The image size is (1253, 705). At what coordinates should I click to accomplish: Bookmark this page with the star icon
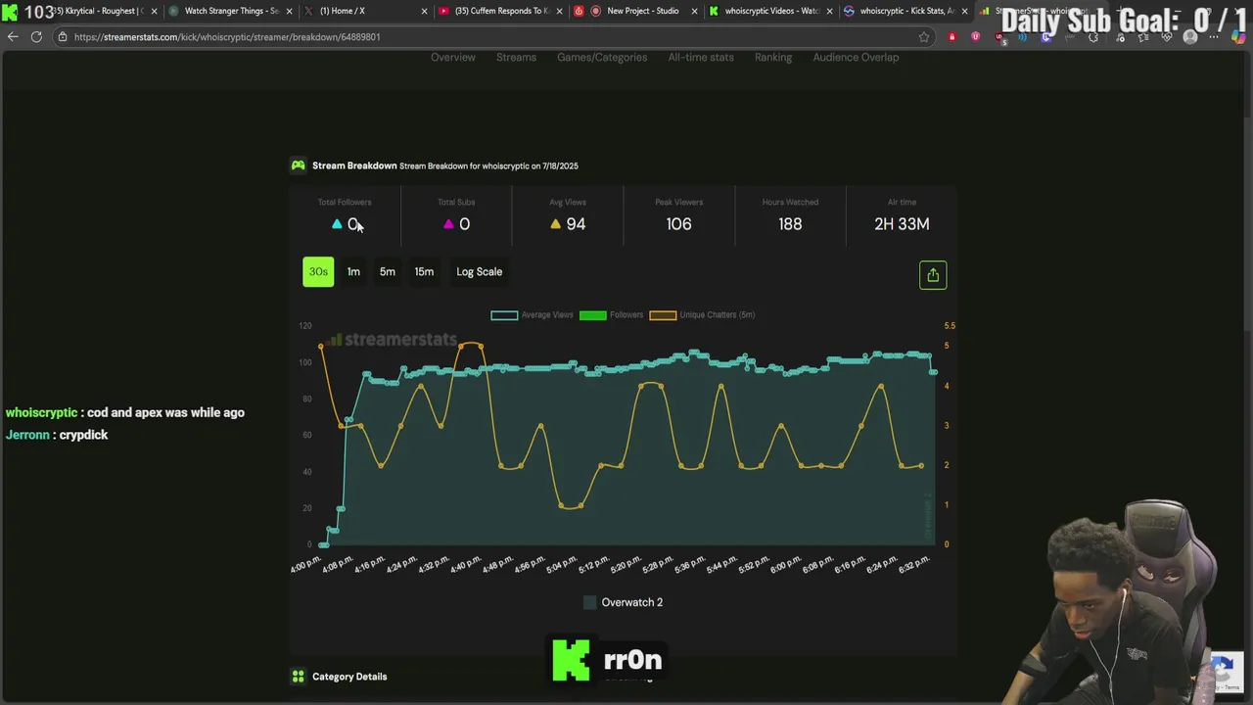coord(923,37)
